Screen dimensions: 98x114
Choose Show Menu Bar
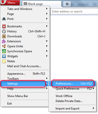point(24,96)
